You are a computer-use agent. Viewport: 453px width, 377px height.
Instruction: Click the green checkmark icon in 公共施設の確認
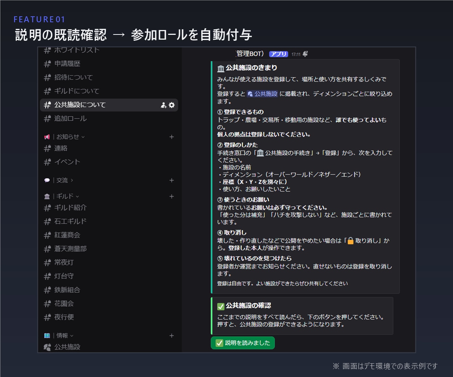click(221, 306)
